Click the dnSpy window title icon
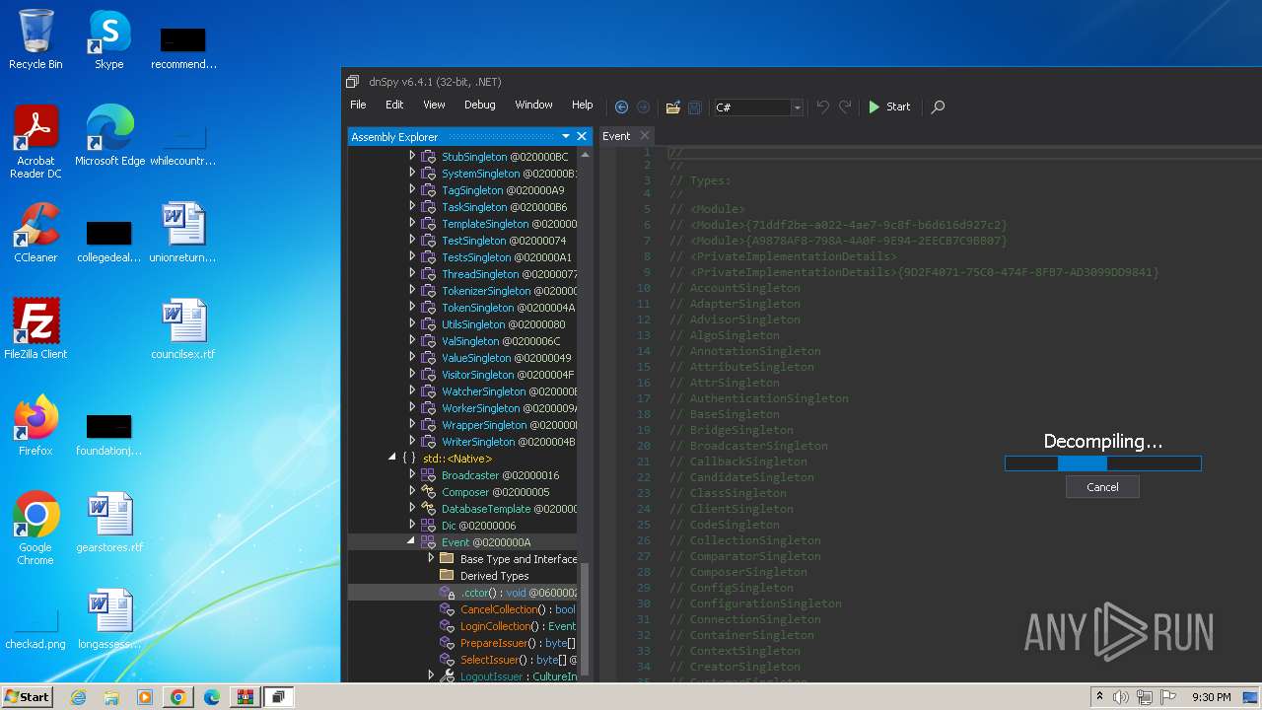This screenshot has width=1262, height=710. pyautogui.click(x=353, y=82)
